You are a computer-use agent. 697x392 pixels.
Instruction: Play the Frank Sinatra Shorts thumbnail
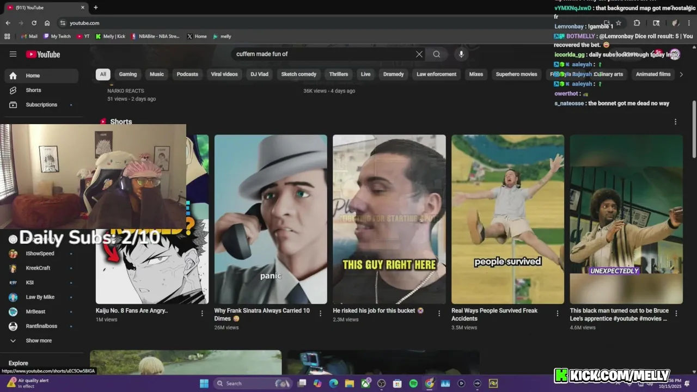click(271, 219)
